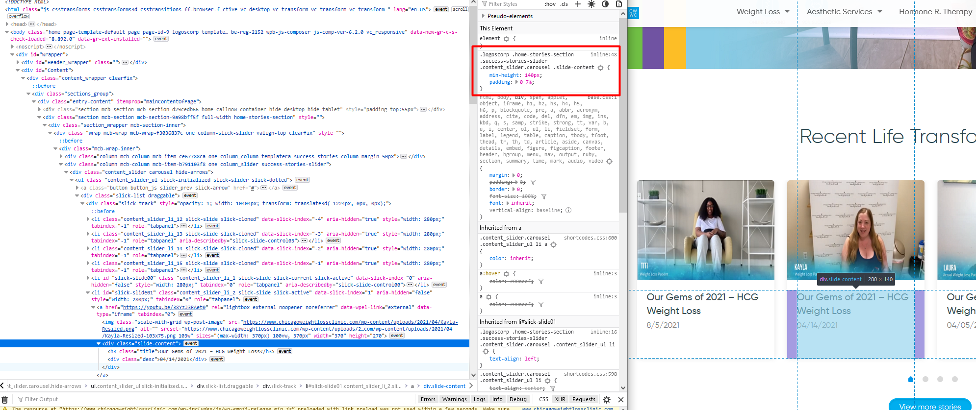The width and height of the screenshot is (976, 410).
Task: Expand the border shorthand in base rule
Action: pos(514,190)
